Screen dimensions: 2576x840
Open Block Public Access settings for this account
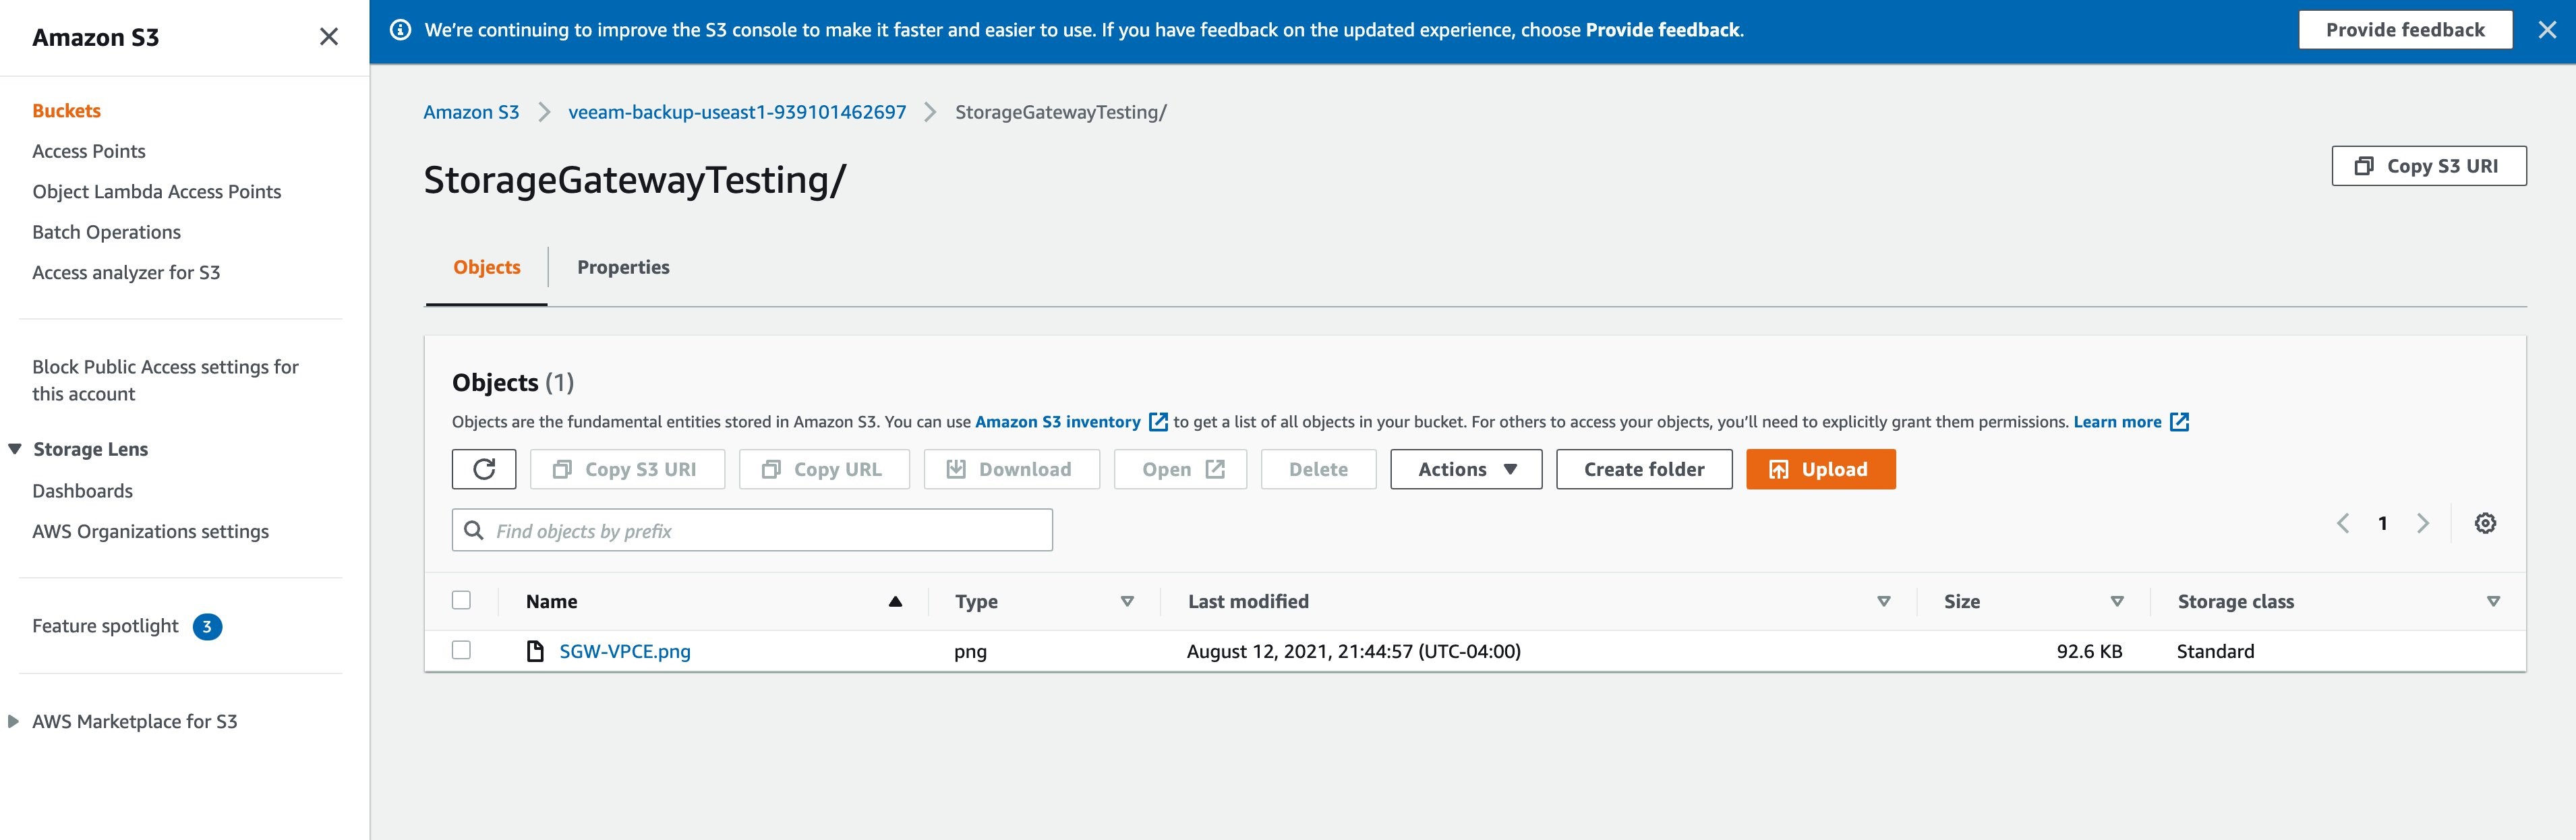pos(166,380)
